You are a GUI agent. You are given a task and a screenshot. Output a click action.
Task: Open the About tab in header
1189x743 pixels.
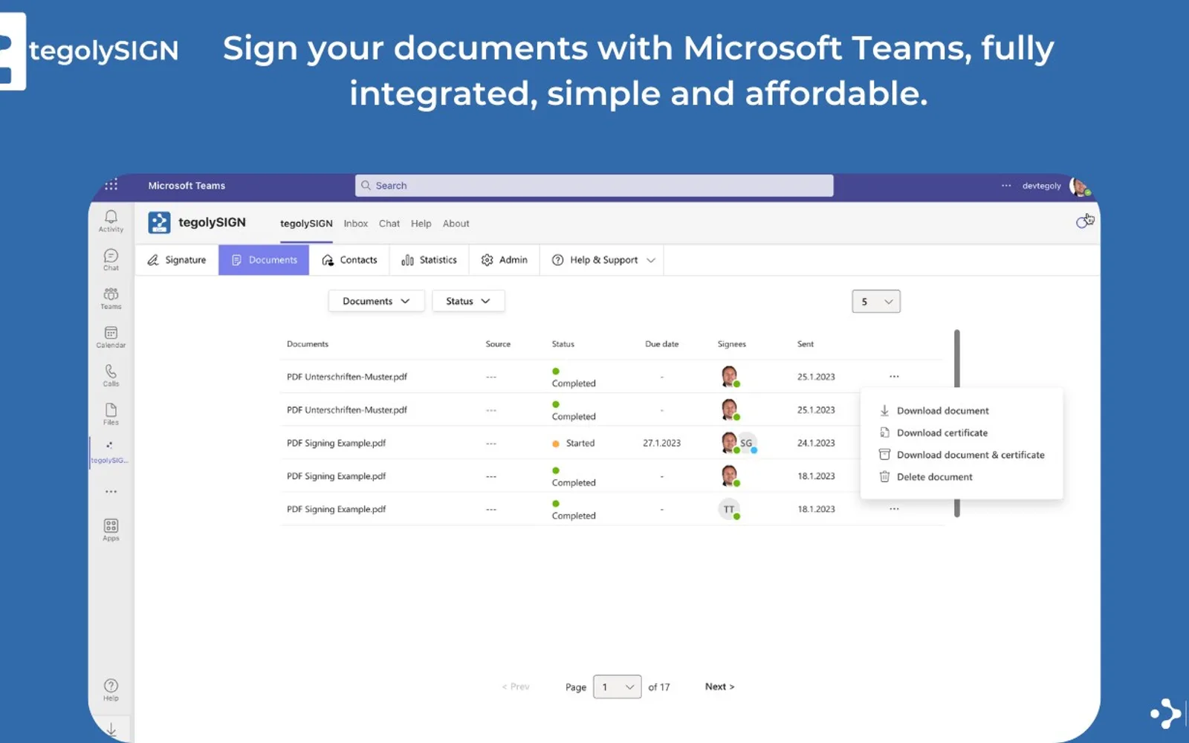pos(456,224)
